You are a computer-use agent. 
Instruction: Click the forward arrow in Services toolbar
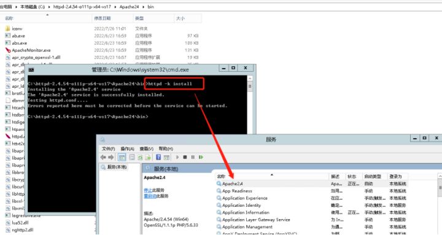(x=110, y=157)
